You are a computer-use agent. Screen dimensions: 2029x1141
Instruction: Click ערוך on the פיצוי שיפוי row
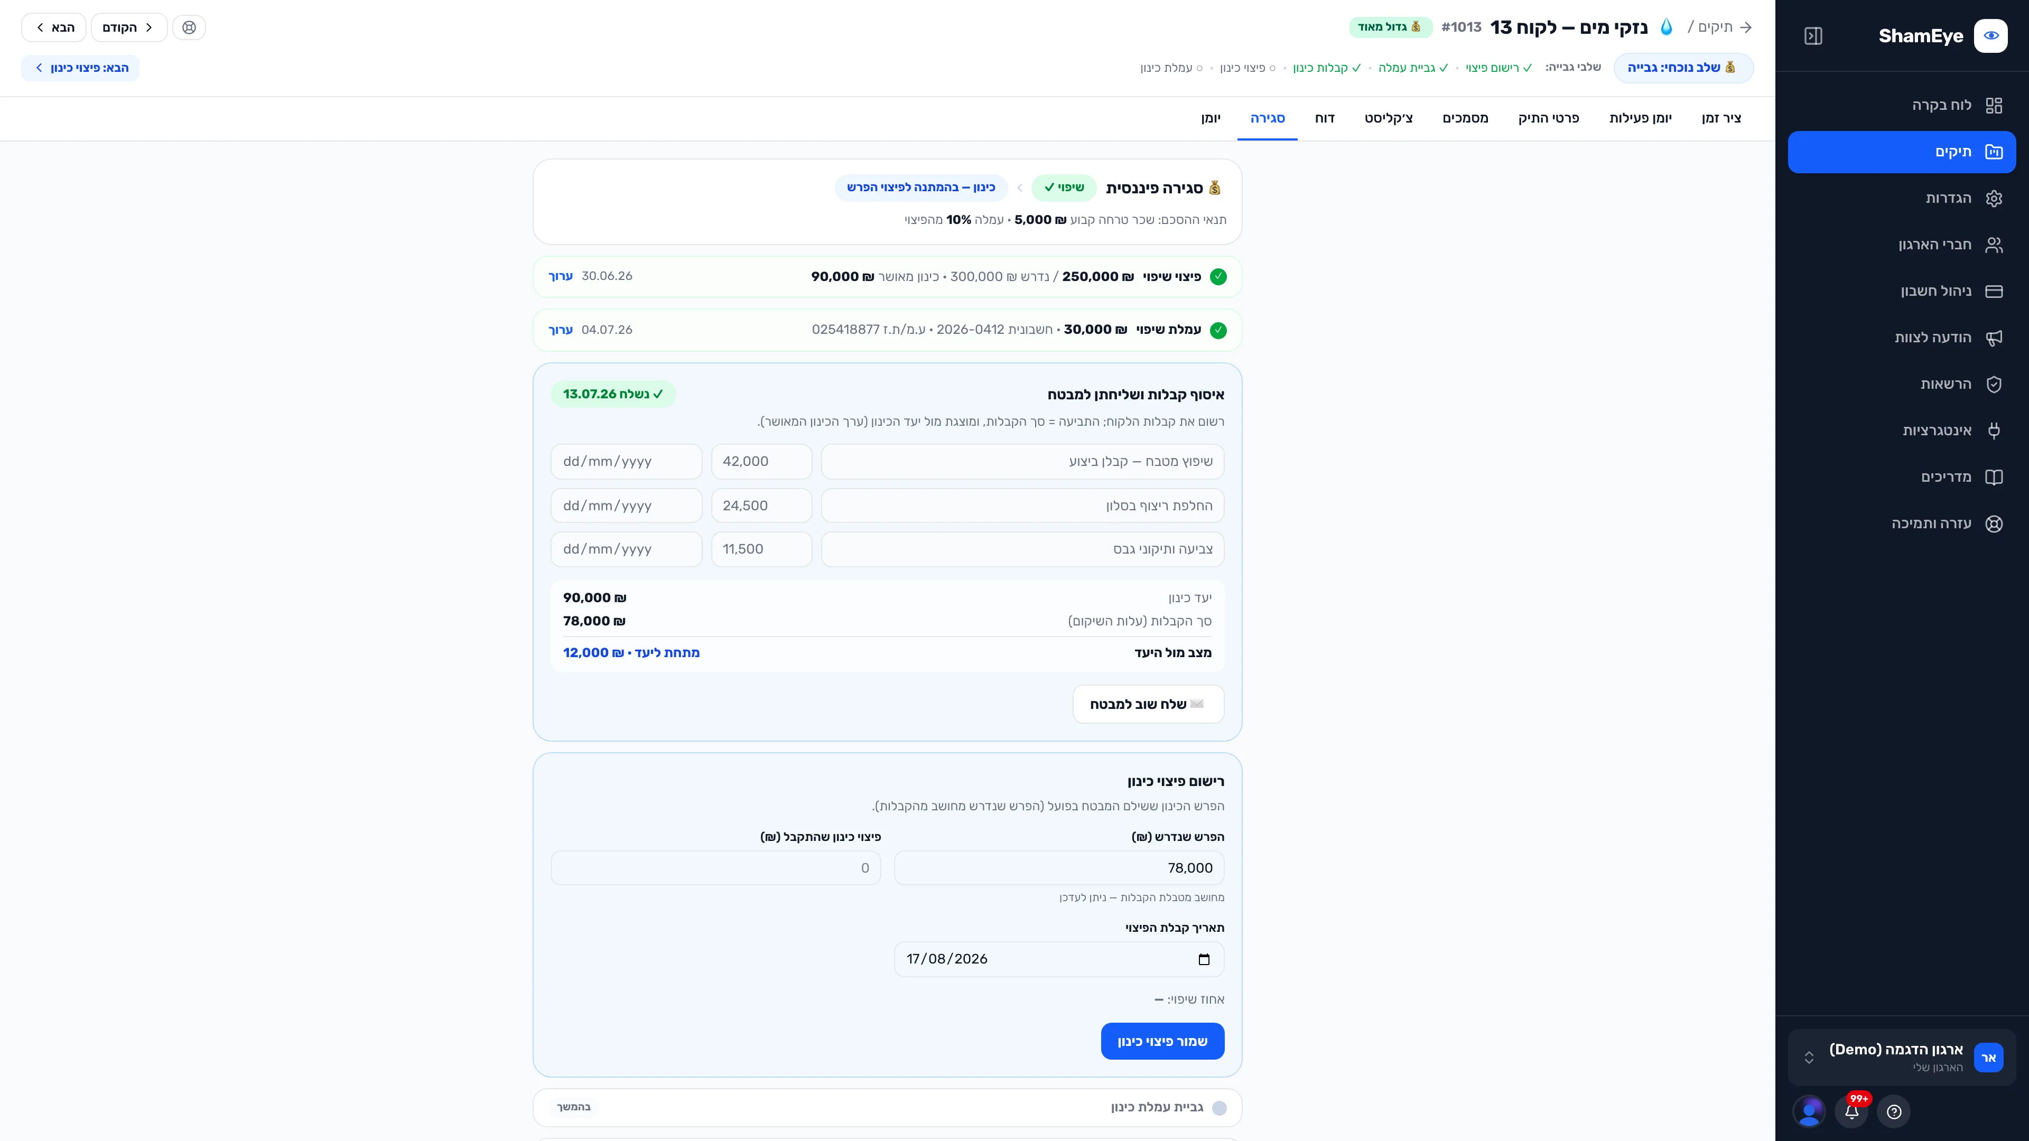tap(561, 276)
